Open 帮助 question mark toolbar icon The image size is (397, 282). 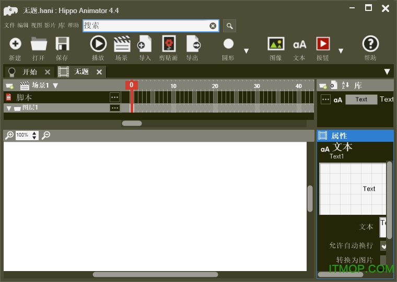(x=370, y=44)
